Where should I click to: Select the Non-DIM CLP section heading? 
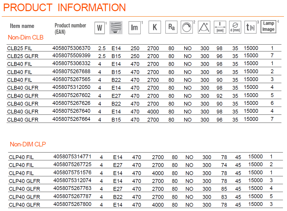click(x=28, y=144)
